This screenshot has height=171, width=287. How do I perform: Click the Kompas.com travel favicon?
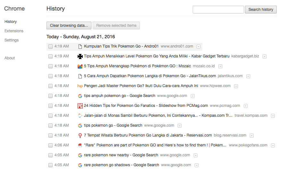coord(80,115)
